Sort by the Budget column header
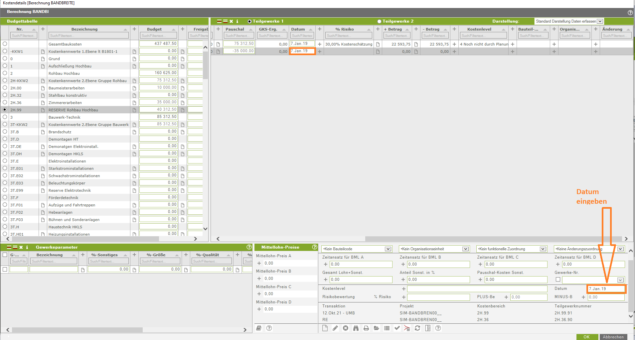The image size is (635, 340). pos(154,29)
